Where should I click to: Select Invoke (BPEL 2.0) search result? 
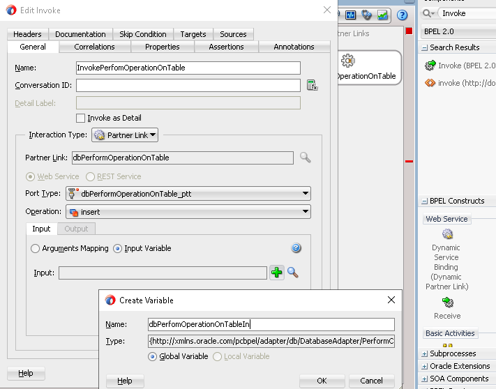(460, 66)
